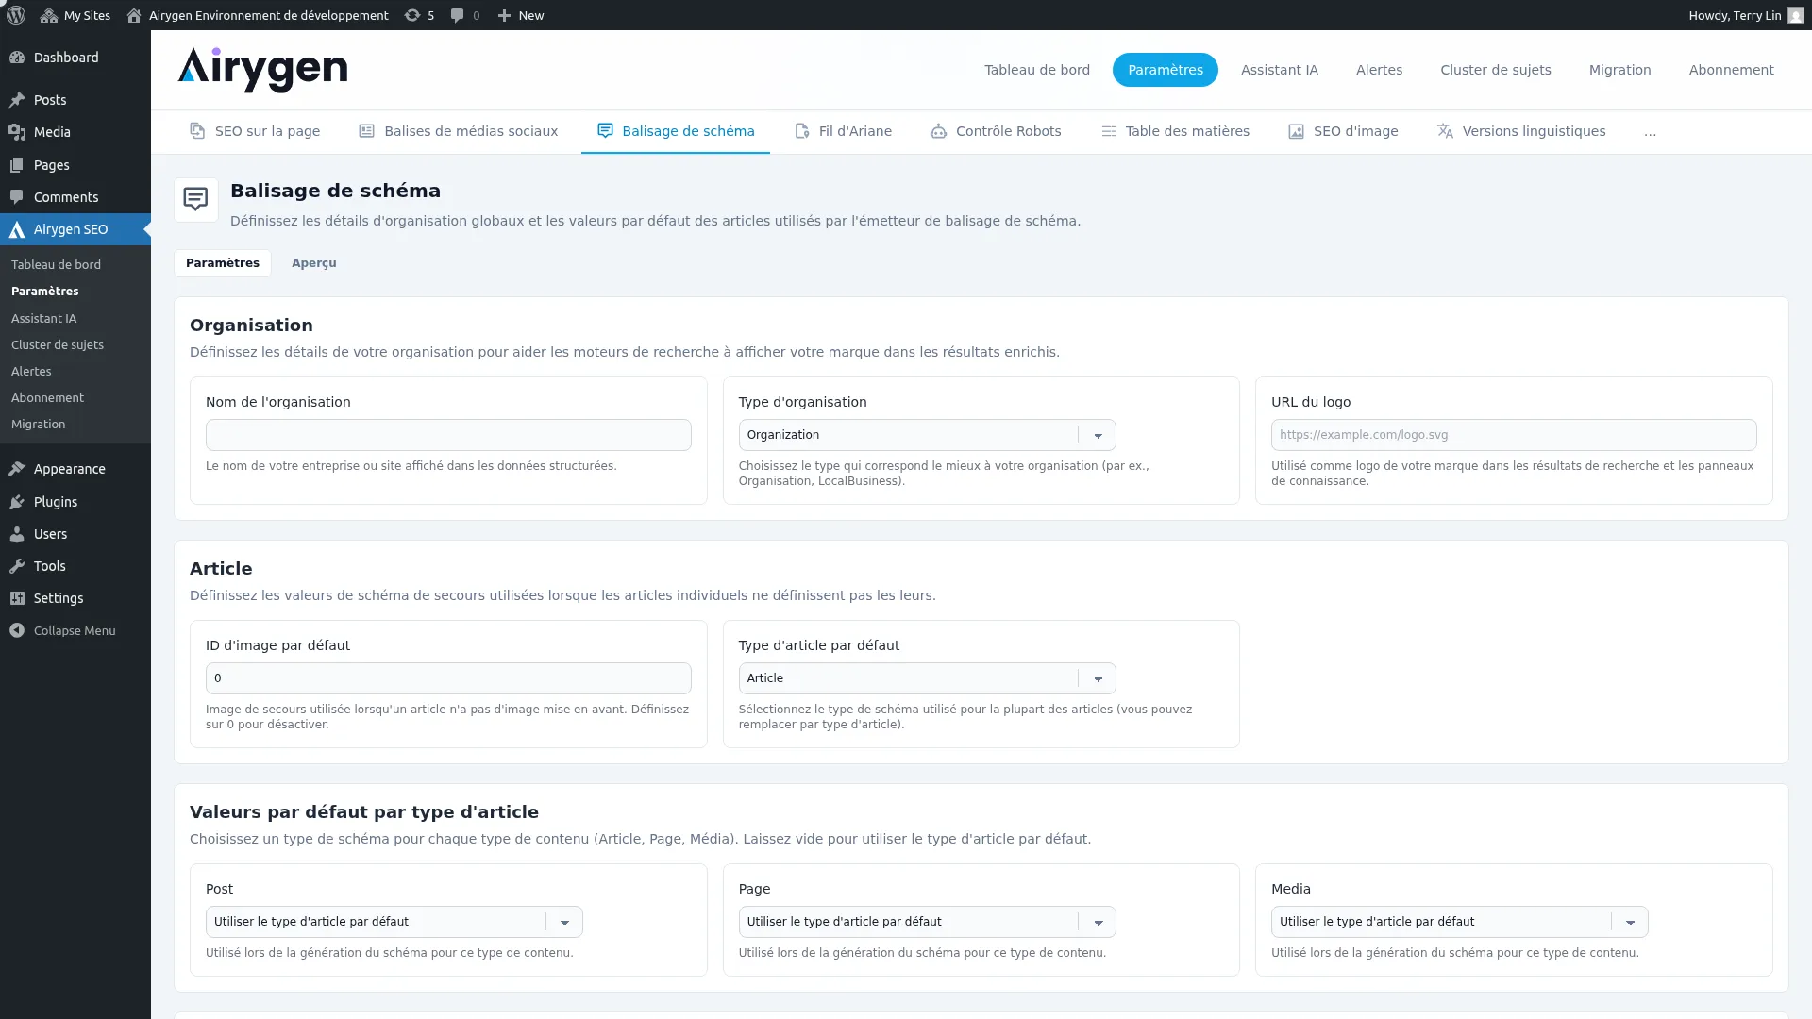
Task: Click the WordPress logo icon in admin bar
Action: (x=16, y=15)
